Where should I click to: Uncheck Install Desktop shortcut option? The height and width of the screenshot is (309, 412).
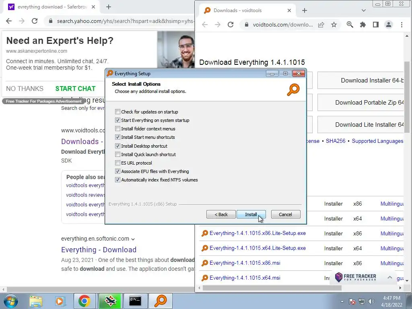118,146
